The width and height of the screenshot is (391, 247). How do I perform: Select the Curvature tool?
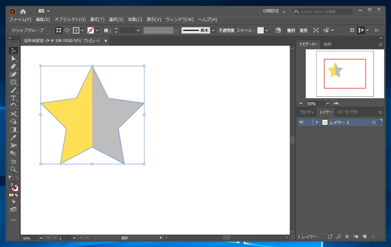[13, 74]
